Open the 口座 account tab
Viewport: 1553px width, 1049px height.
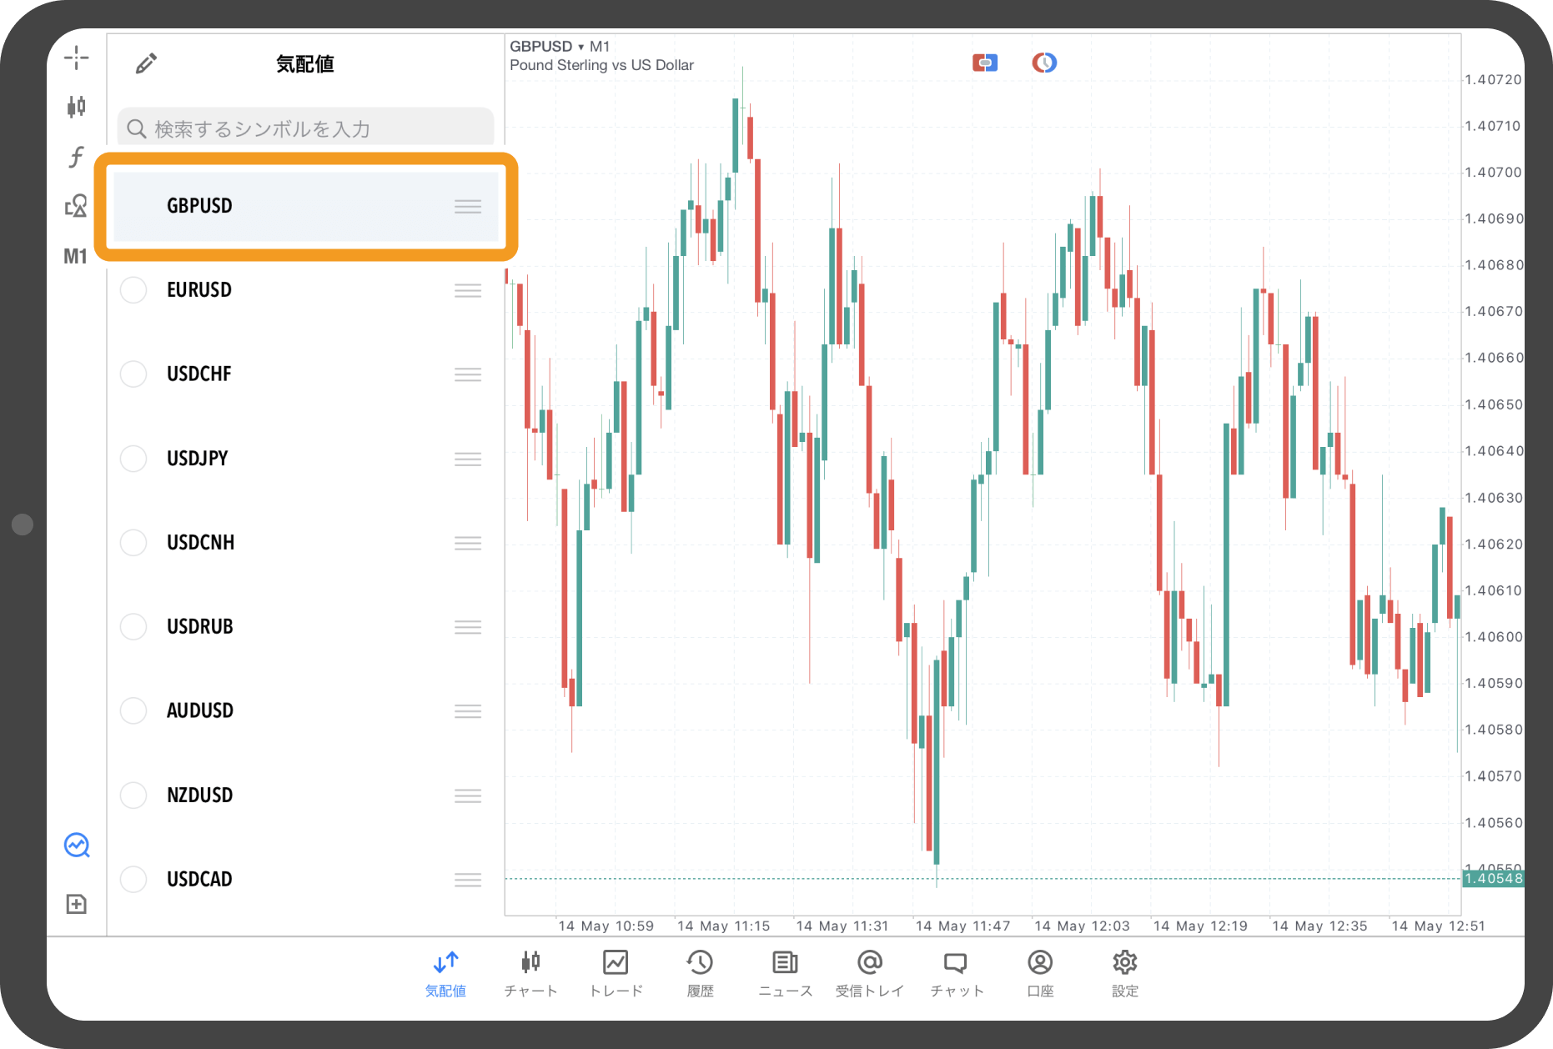pos(1040,973)
